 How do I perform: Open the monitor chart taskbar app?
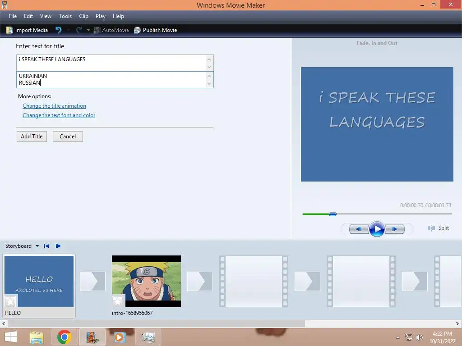[148, 337]
